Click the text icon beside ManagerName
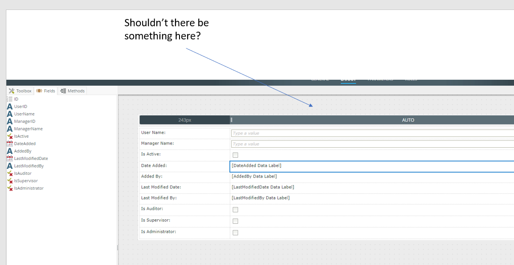Image resolution: width=514 pixels, height=265 pixels. (x=10, y=129)
